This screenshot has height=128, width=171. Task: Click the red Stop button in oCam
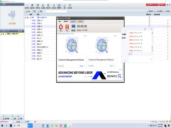61,27
